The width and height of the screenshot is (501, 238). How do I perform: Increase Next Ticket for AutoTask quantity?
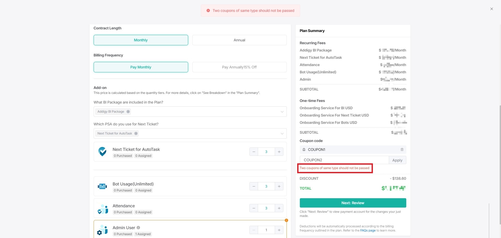coord(279,152)
